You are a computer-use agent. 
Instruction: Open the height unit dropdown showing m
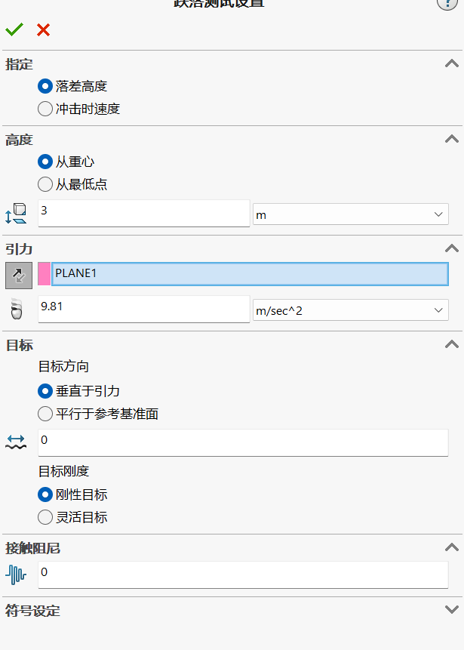pyautogui.click(x=351, y=214)
